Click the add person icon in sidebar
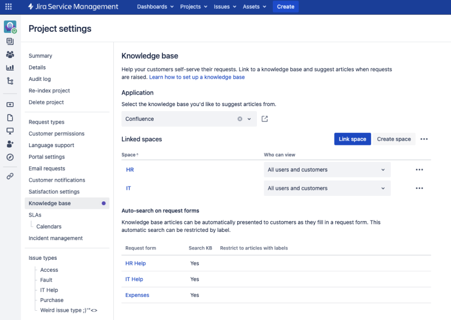 point(10,144)
